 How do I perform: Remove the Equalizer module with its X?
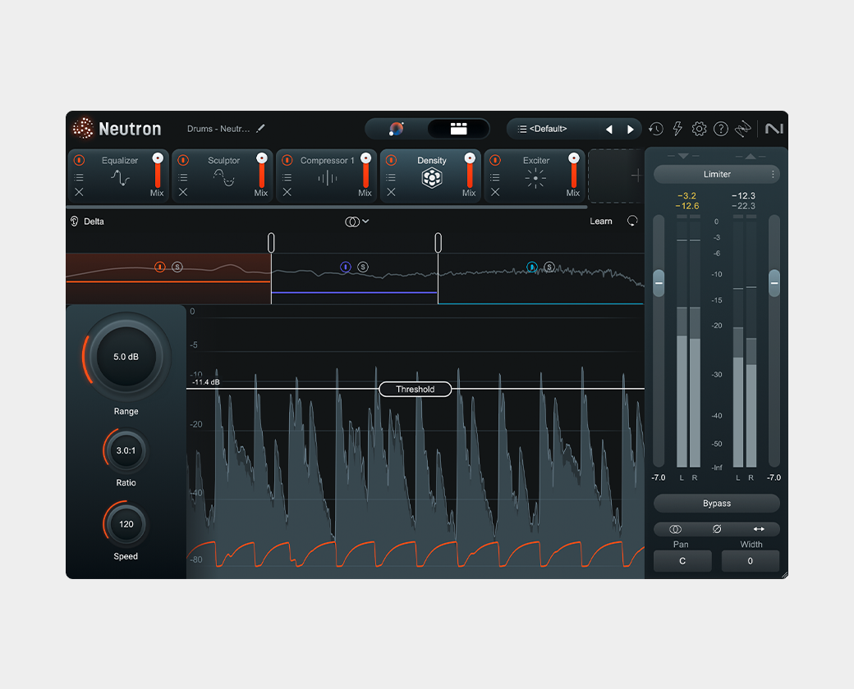(79, 192)
